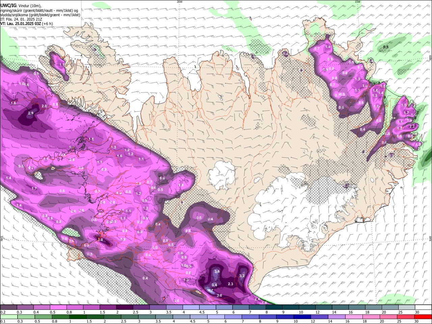Pick the light gray 25–30 snow-scale swatch
This screenshot has height=324, width=432.
coord(407,307)
